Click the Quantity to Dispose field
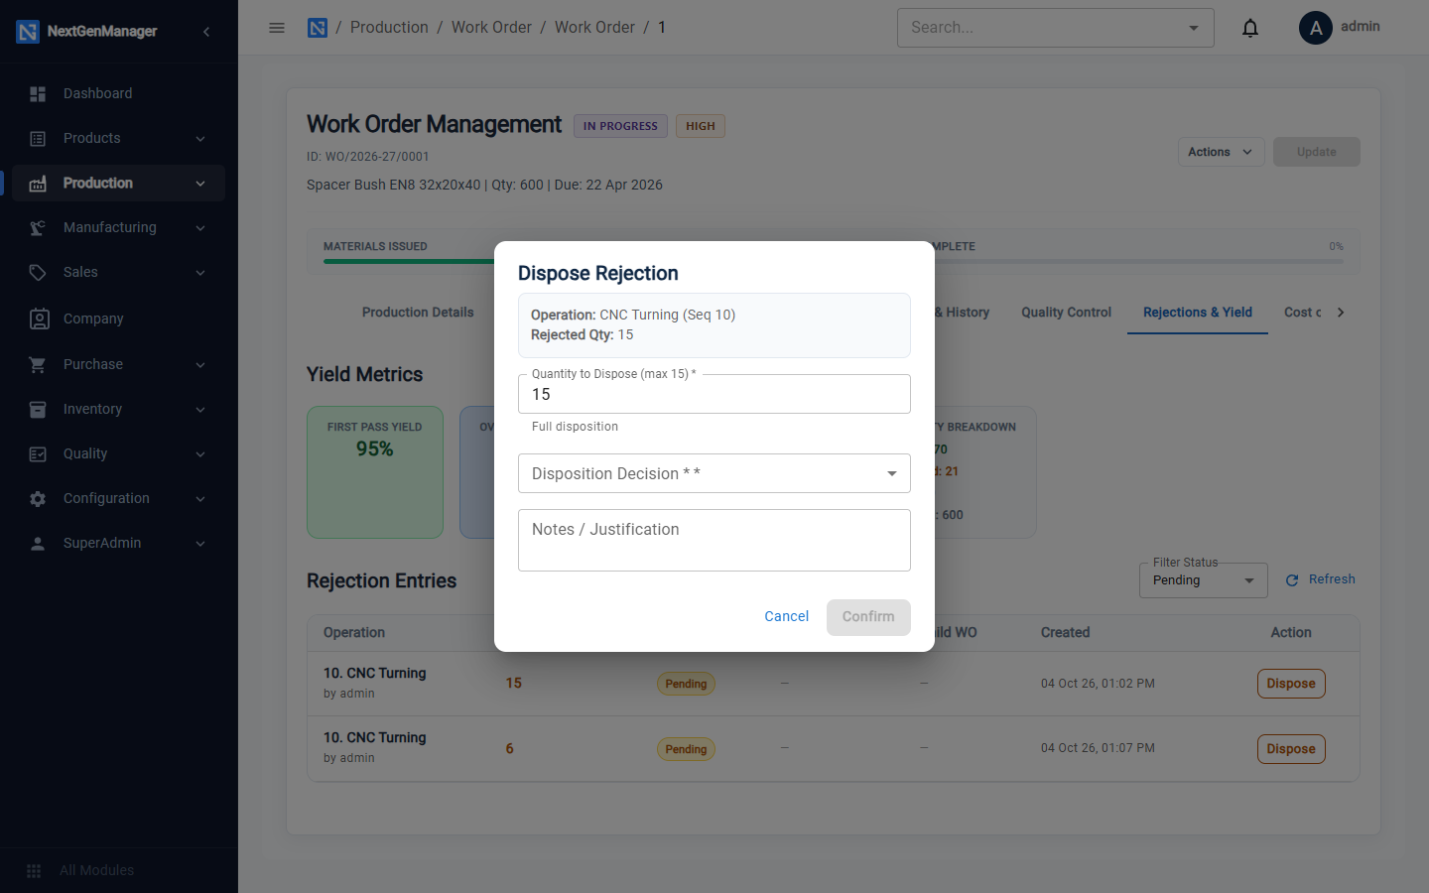1429x893 pixels. (714, 394)
